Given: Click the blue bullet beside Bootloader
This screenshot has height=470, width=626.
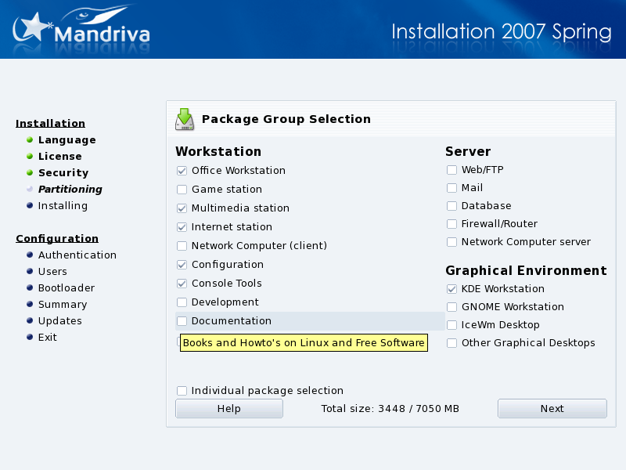Looking at the screenshot, I should 30,288.
